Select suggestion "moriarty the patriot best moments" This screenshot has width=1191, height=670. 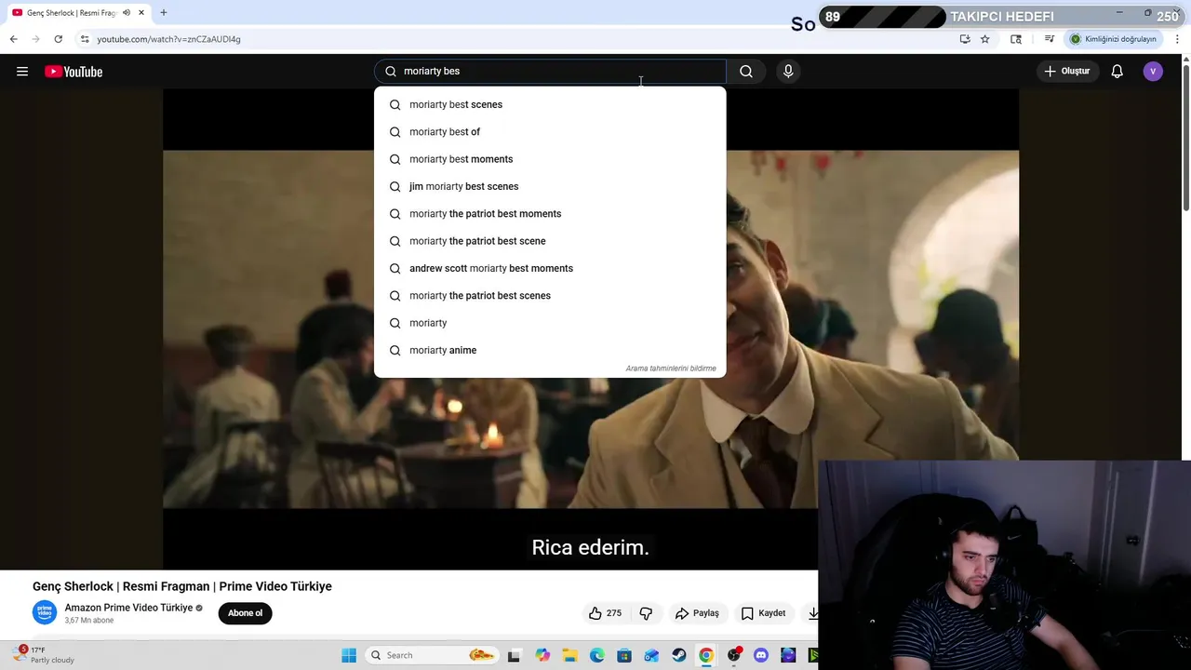click(x=550, y=214)
